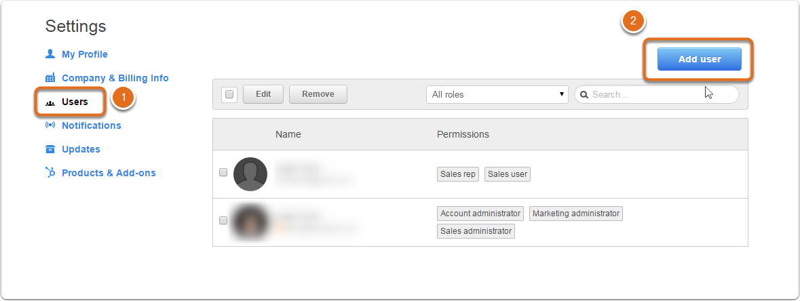800x301 pixels.
Task: Click the Users group icon
Action: point(50,102)
